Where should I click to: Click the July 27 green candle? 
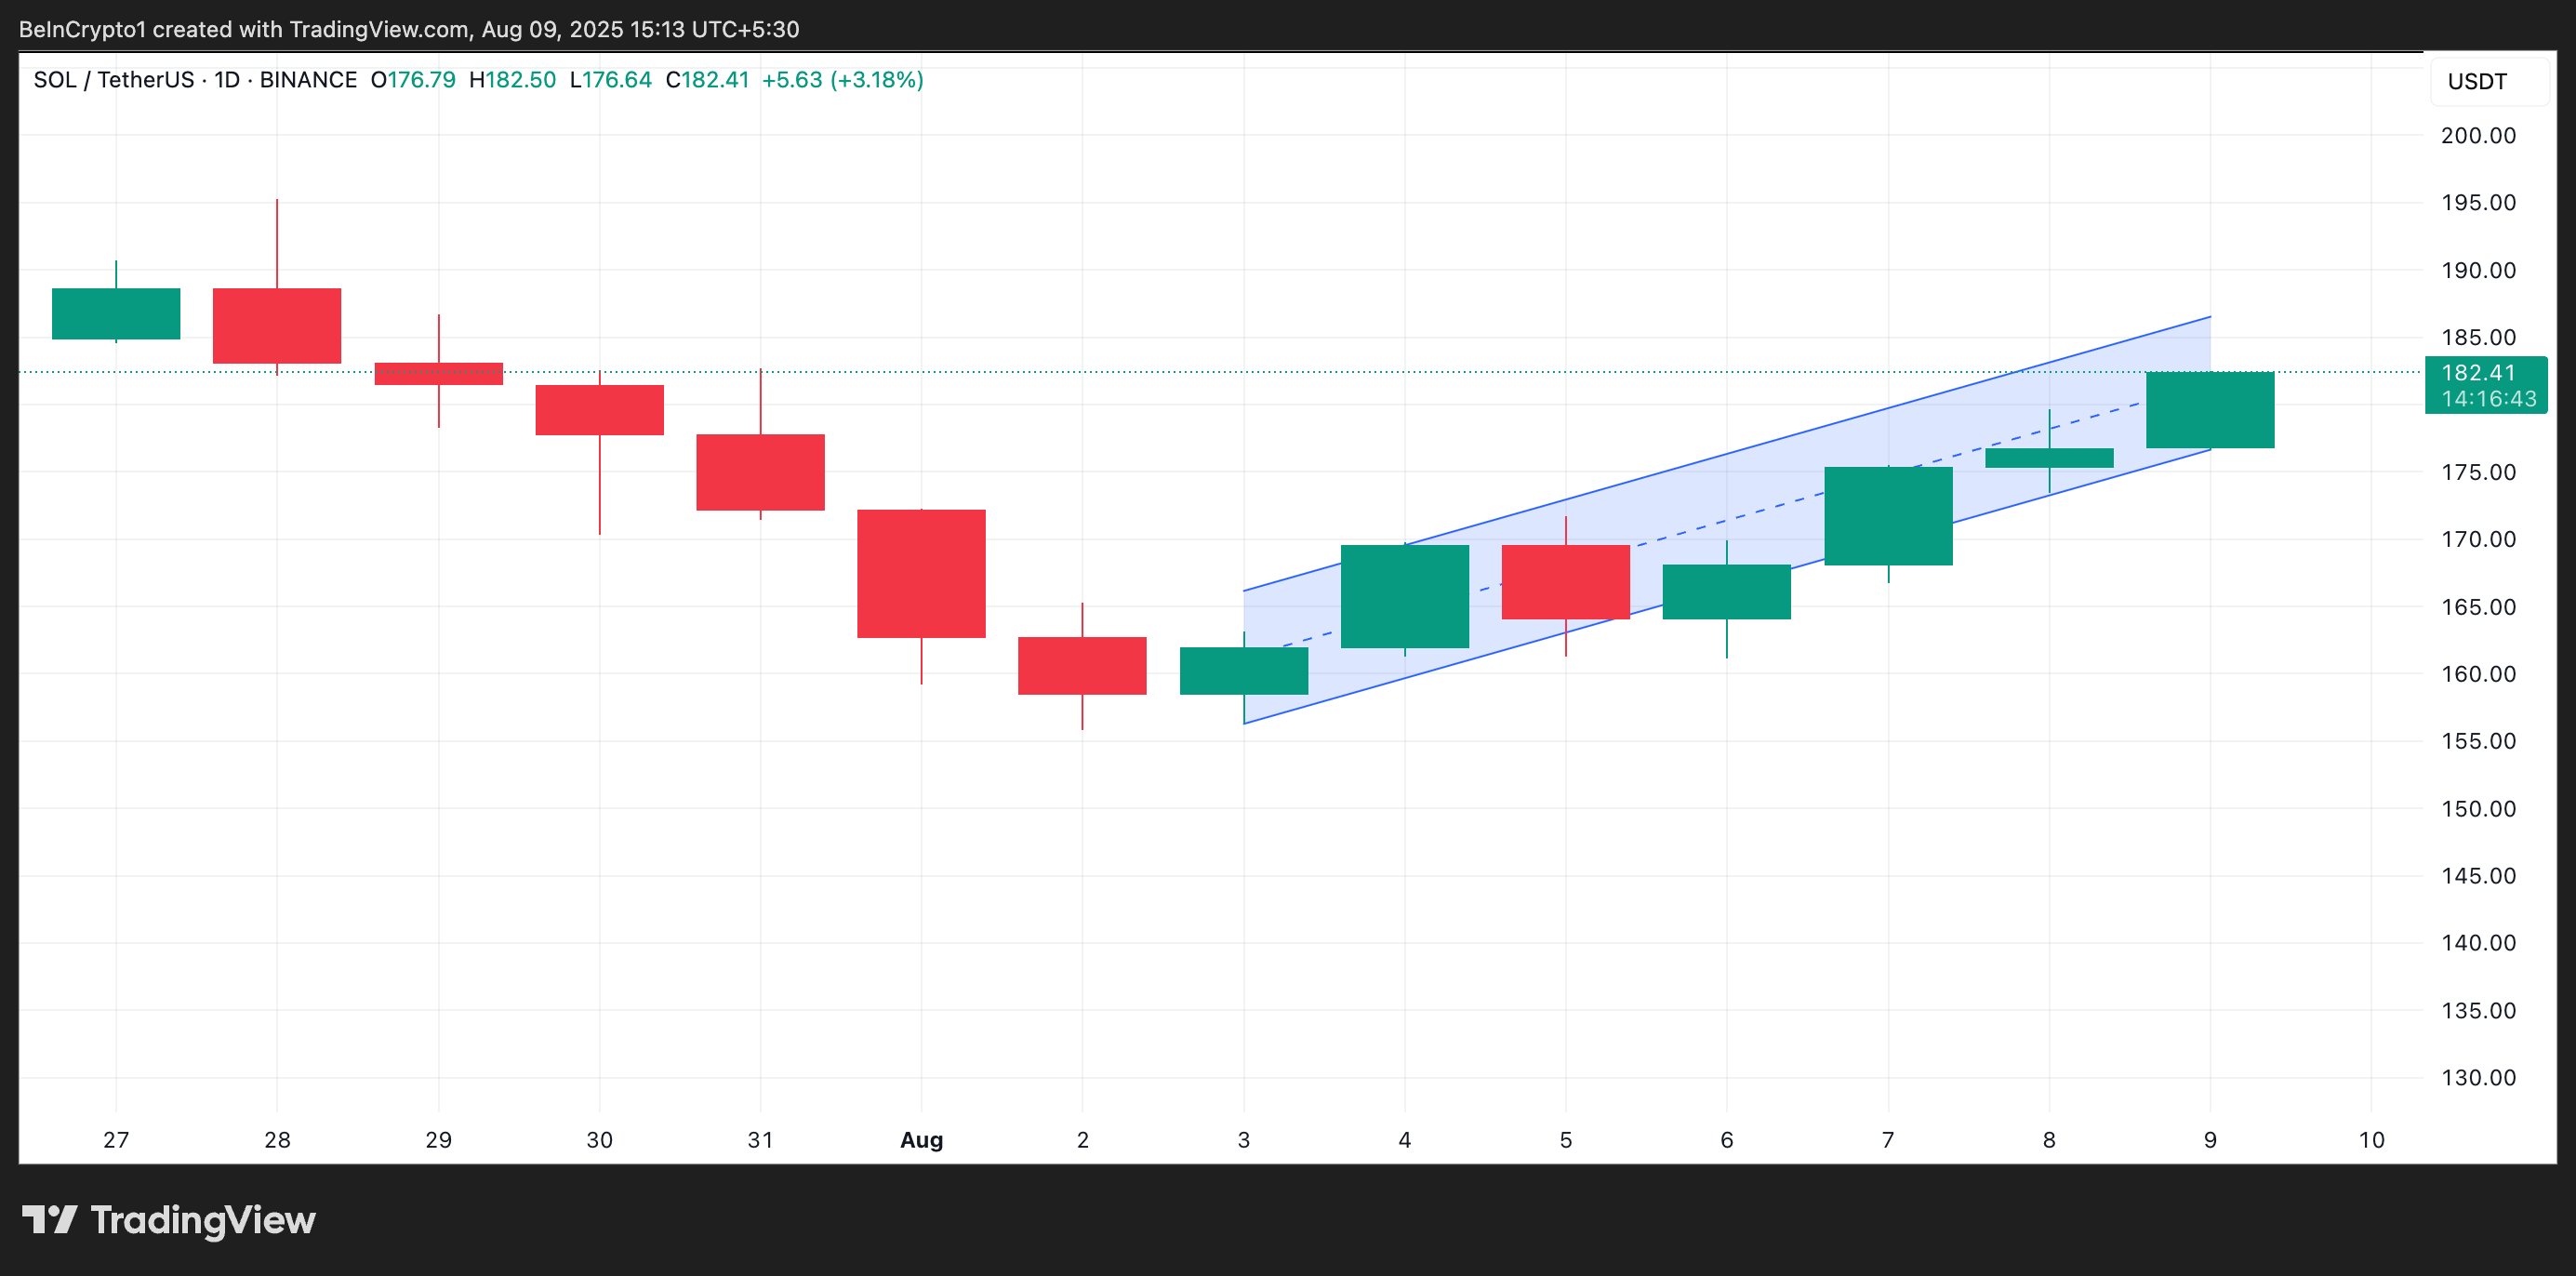pos(116,314)
